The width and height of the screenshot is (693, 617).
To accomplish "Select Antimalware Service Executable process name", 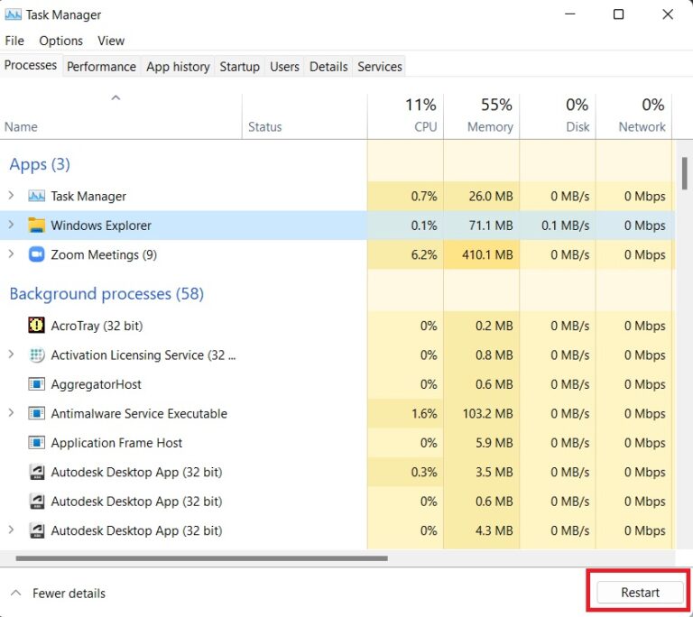I will click(x=139, y=413).
